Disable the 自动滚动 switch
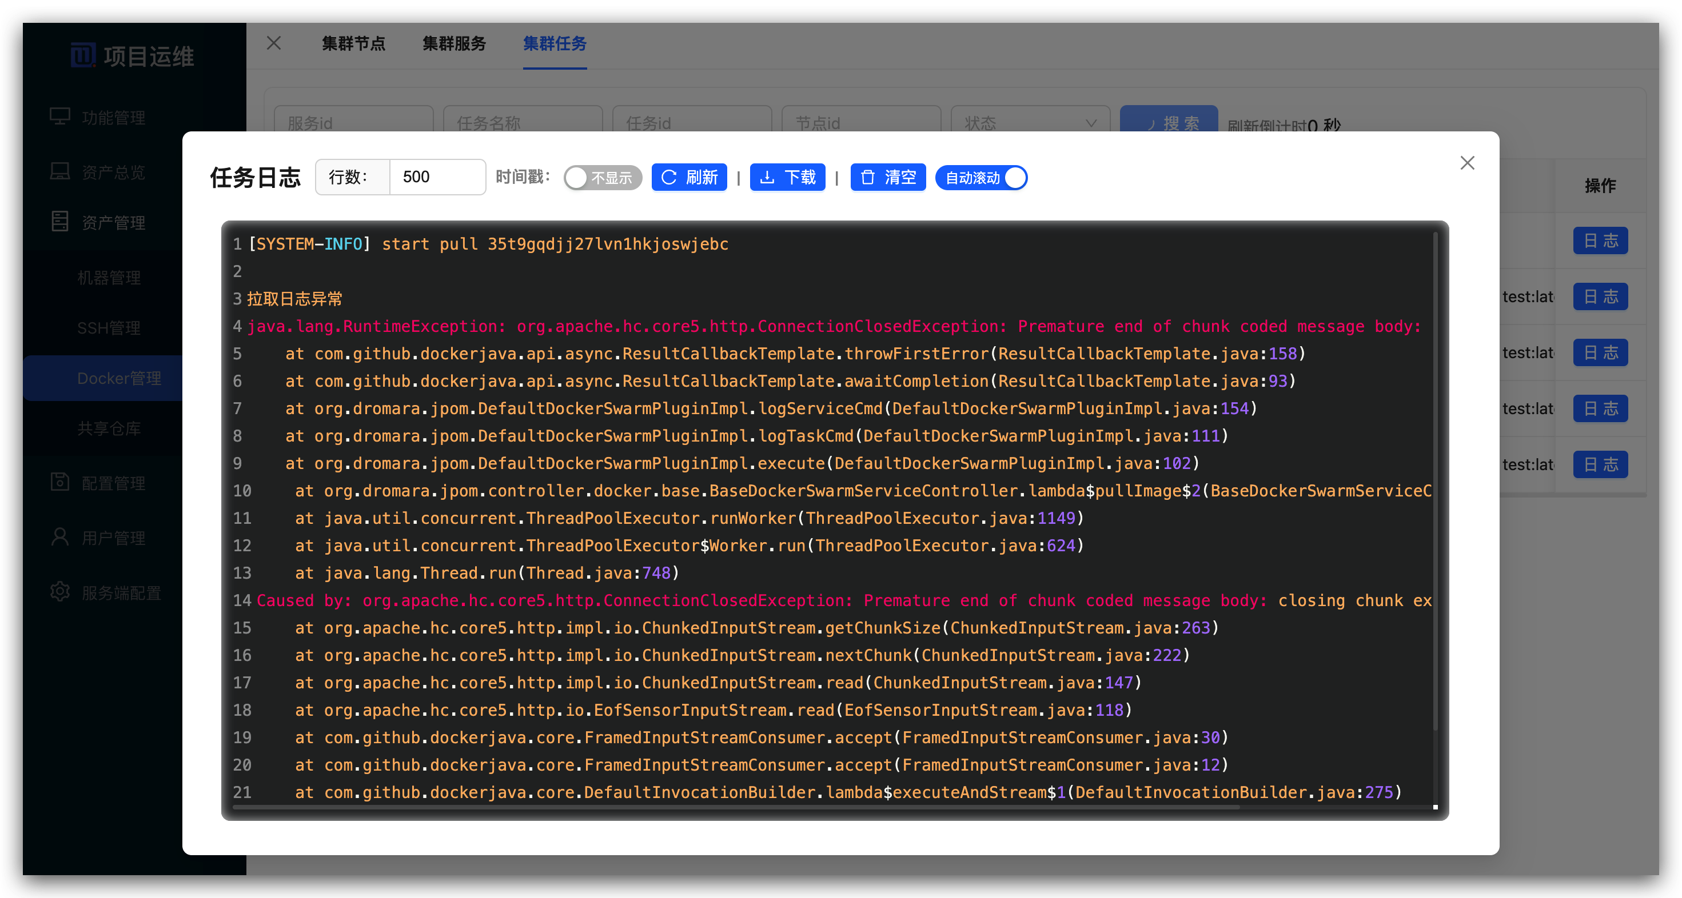Image resolution: width=1682 pixels, height=898 pixels. [x=980, y=178]
